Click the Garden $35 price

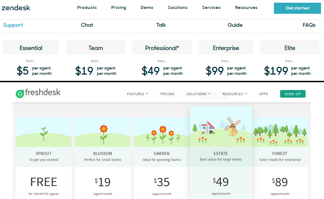click(161, 182)
